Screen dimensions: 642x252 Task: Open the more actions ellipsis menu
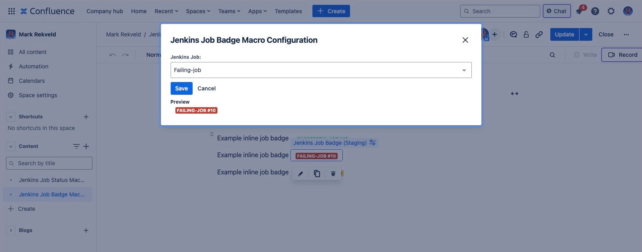pos(626,34)
